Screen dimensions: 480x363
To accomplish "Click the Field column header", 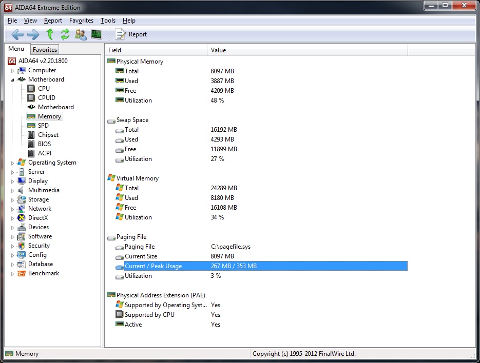I will pos(157,50).
